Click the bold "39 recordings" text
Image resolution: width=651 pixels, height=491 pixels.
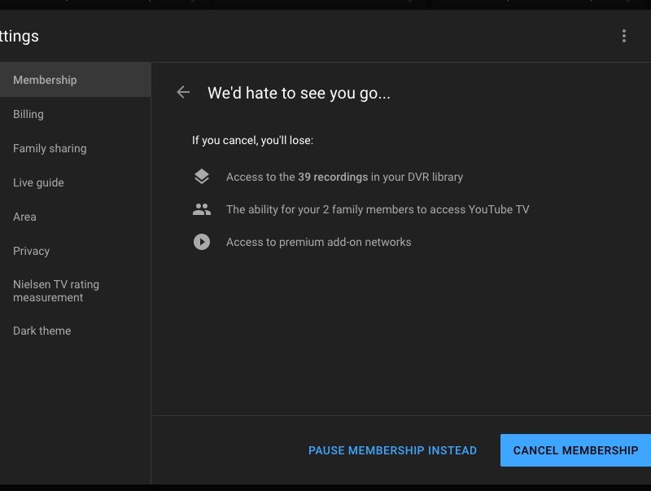click(333, 177)
